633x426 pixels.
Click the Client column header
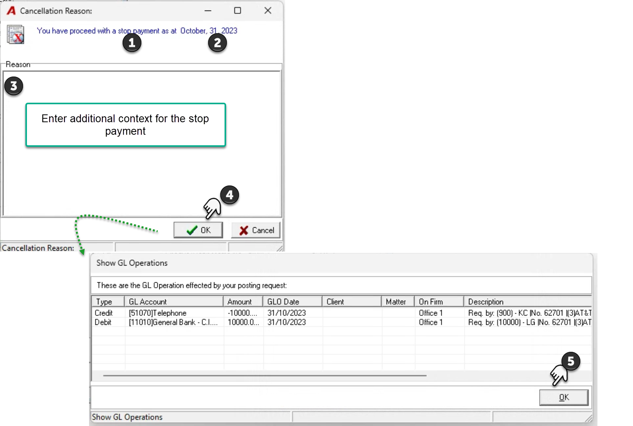(352, 301)
